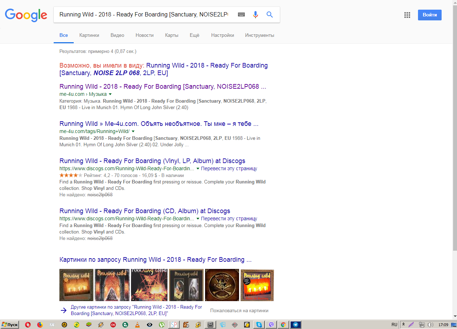457x329 pixels.
Task: Click Перевести эту страницу for CD result
Action: [x=229, y=218]
